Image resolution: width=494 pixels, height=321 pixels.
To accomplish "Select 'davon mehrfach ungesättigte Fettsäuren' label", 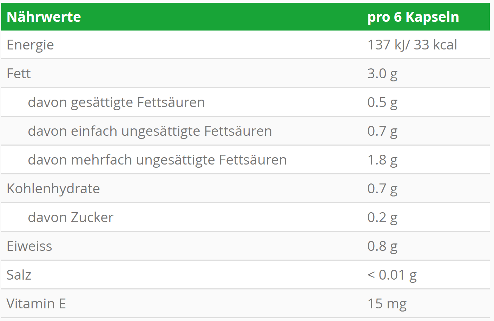I will (x=157, y=160).
